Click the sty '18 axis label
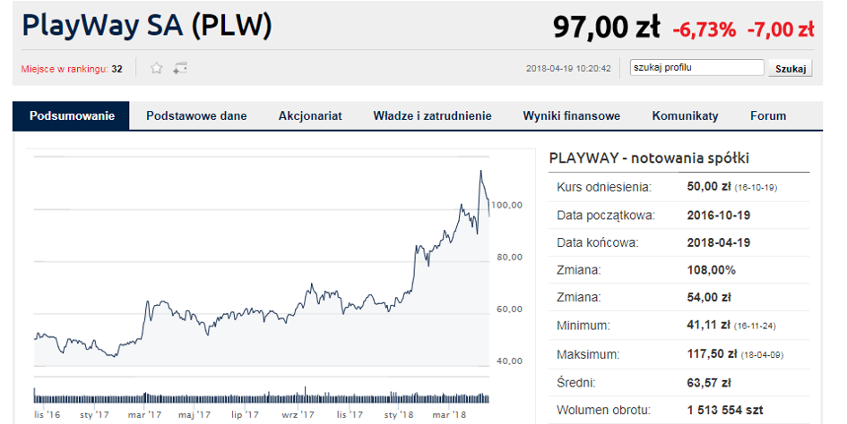This screenshot has height=424, width=847. (x=399, y=415)
